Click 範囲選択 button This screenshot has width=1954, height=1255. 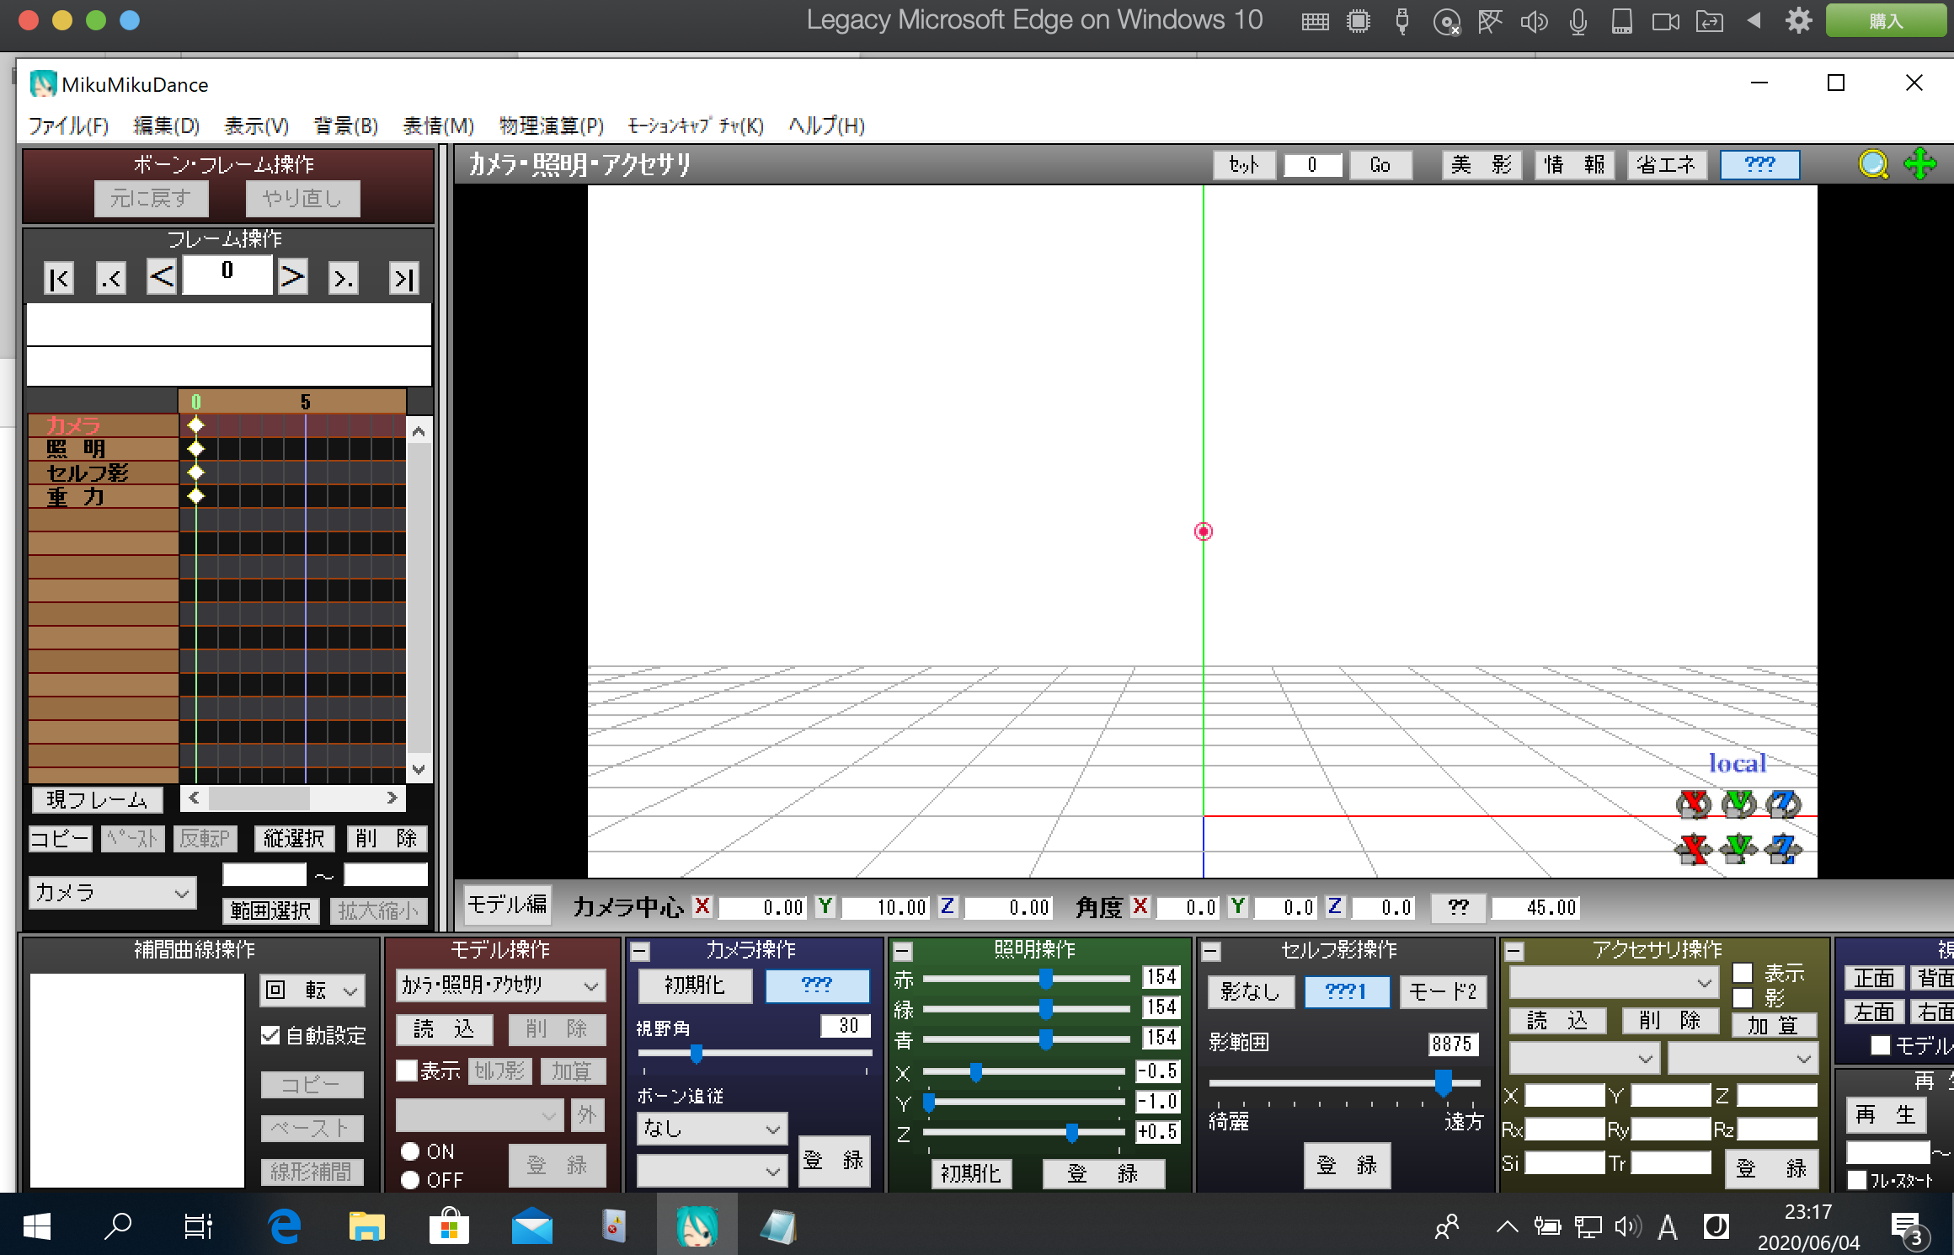[x=270, y=911]
